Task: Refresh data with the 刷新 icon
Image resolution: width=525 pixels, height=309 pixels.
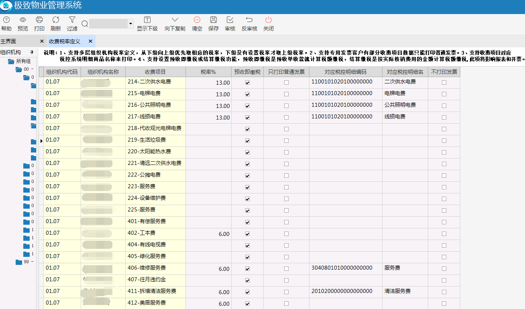Action: point(56,20)
